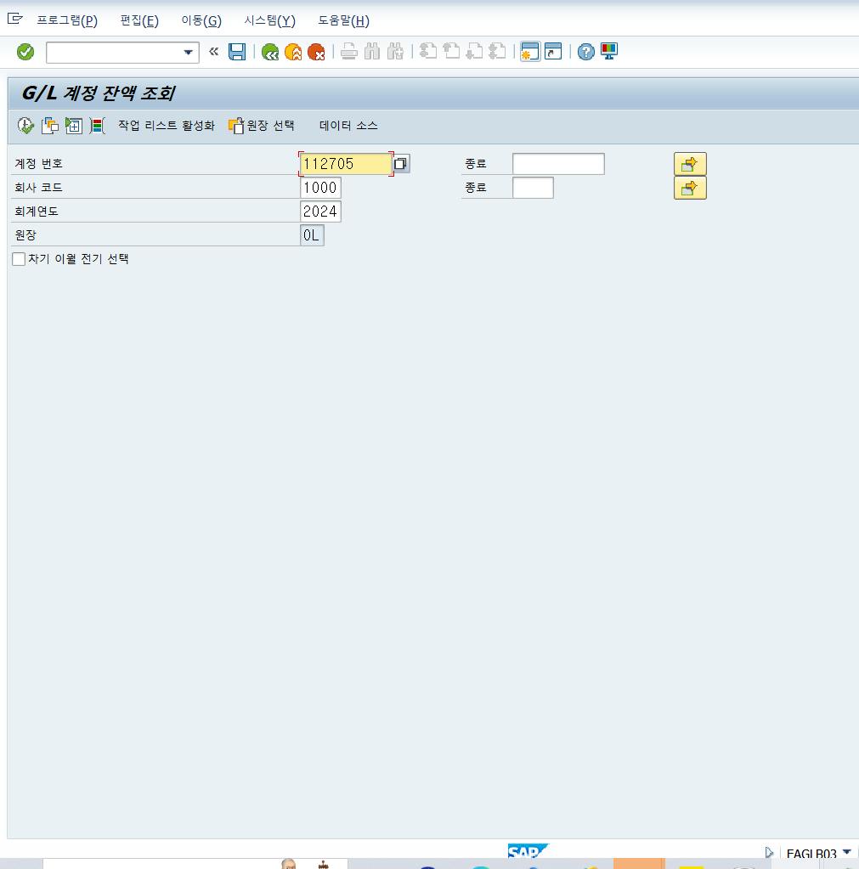Open the window menu icon at top-left

click(15, 20)
